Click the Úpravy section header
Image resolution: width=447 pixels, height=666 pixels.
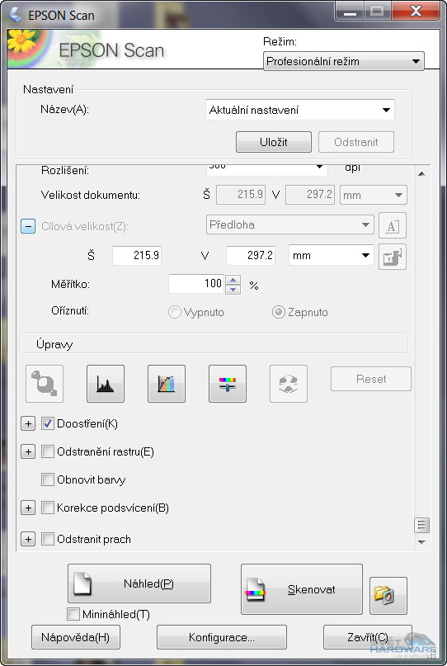click(214, 343)
